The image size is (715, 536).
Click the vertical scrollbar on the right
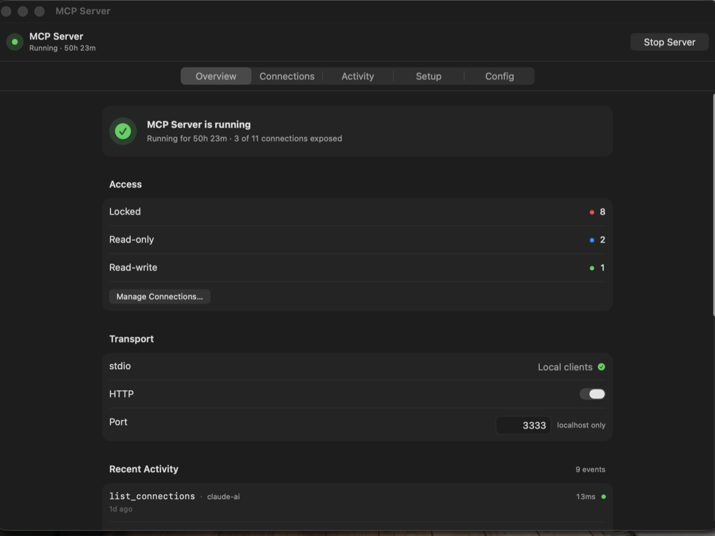(713, 205)
